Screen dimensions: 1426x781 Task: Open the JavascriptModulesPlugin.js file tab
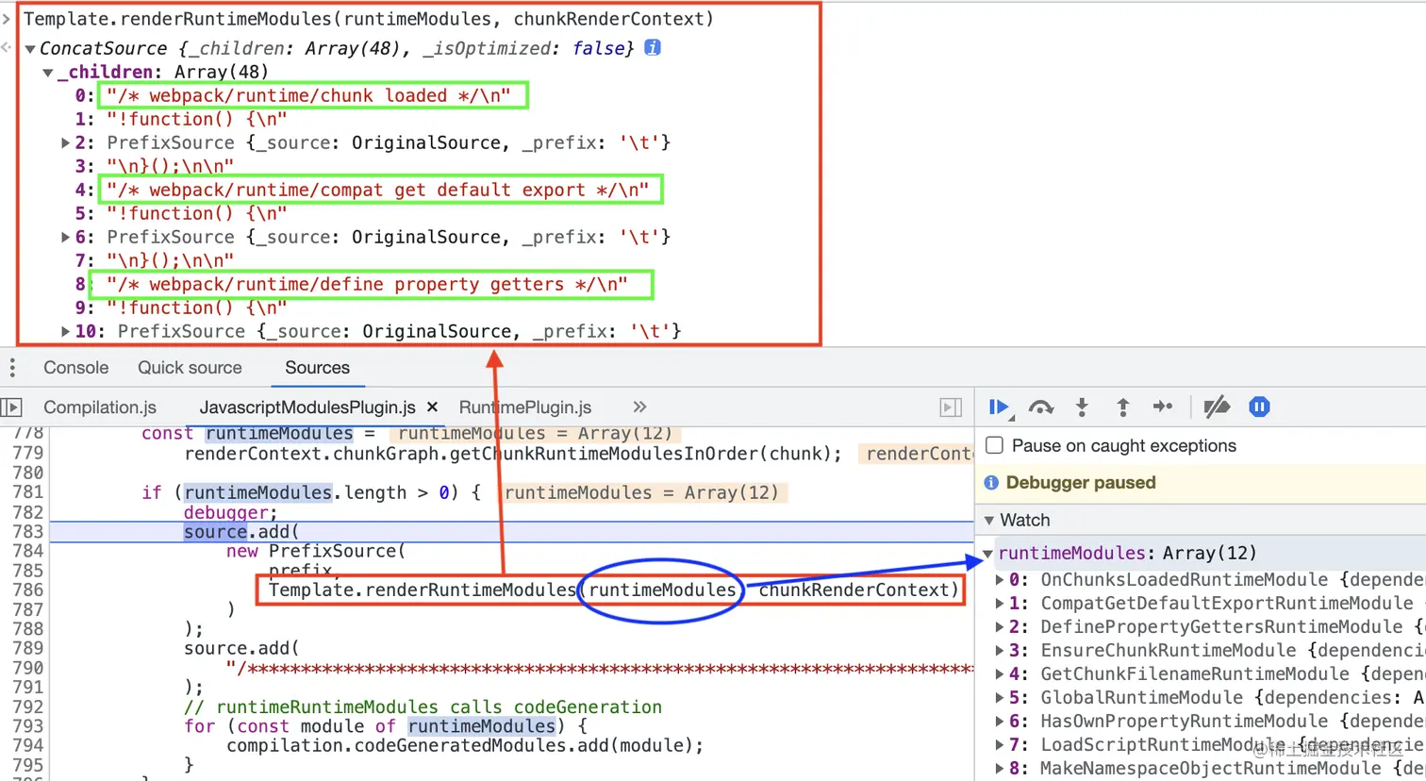[307, 407]
